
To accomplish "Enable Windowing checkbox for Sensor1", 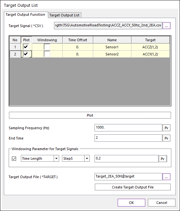I will coord(47,47).
